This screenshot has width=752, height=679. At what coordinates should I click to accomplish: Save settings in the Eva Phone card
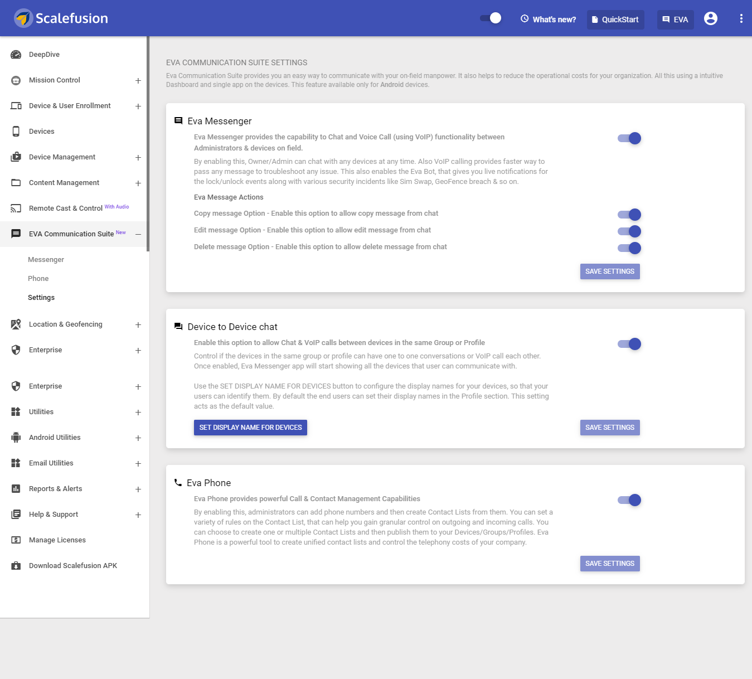point(610,564)
